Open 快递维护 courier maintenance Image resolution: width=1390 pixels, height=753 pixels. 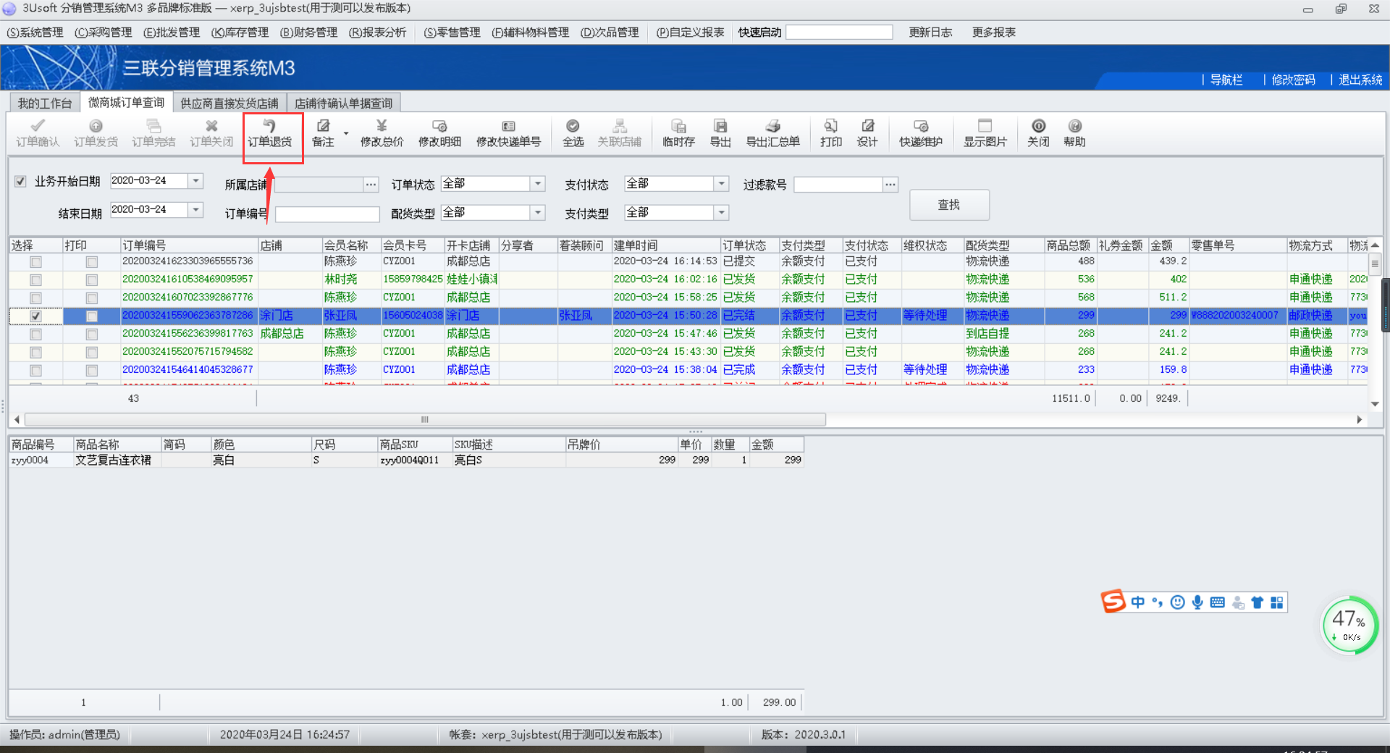click(921, 133)
